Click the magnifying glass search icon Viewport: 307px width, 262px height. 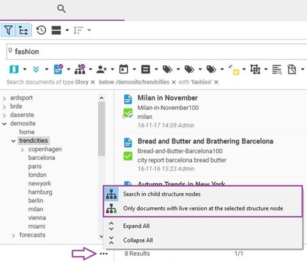coord(61,9)
